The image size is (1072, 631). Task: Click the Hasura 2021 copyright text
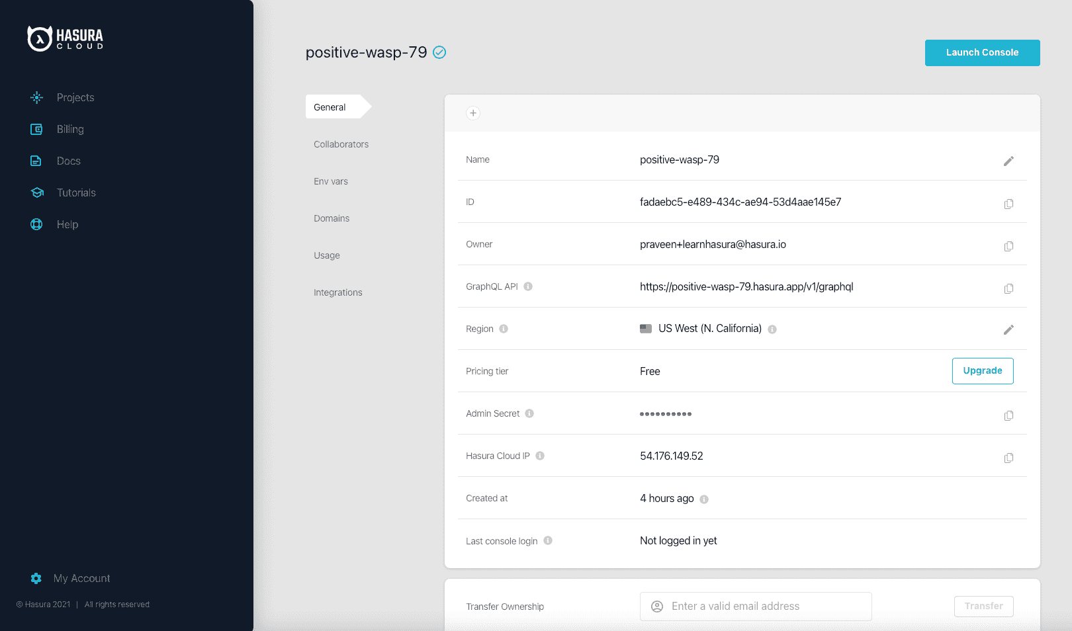pos(43,605)
